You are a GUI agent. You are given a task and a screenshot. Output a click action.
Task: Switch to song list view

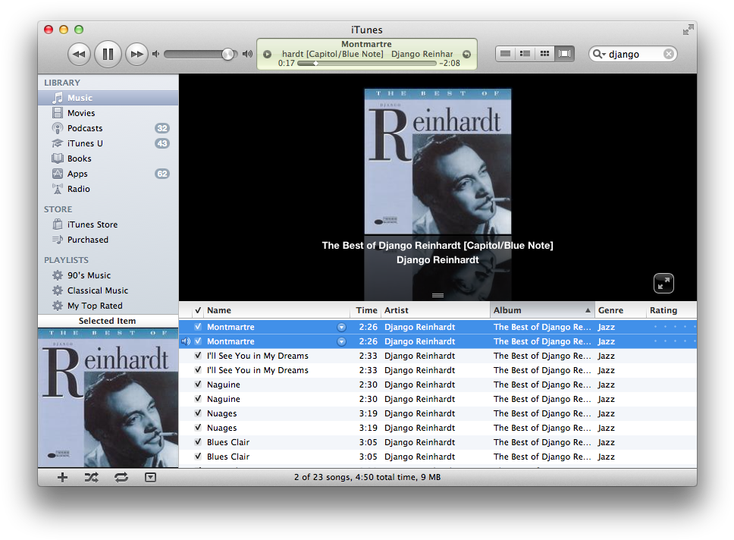[506, 54]
